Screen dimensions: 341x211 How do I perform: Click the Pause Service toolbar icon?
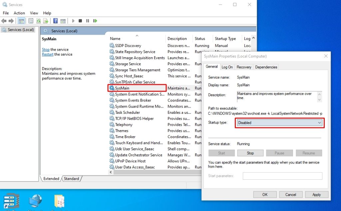click(88, 21)
